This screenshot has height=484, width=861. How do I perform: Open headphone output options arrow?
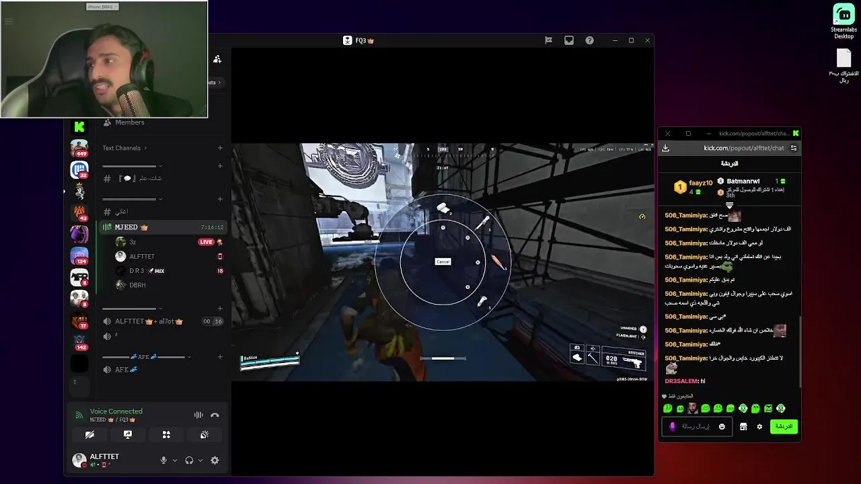(200, 460)
